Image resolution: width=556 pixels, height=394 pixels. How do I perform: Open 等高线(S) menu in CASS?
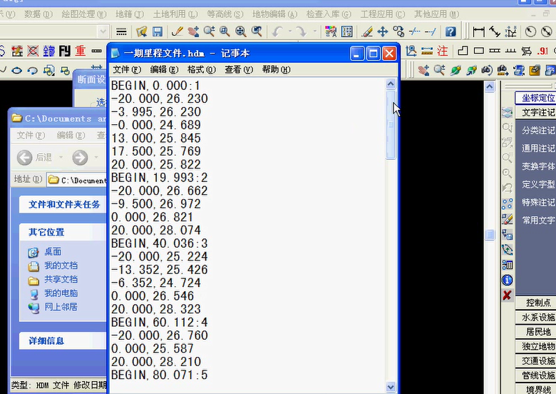point(225,14)
